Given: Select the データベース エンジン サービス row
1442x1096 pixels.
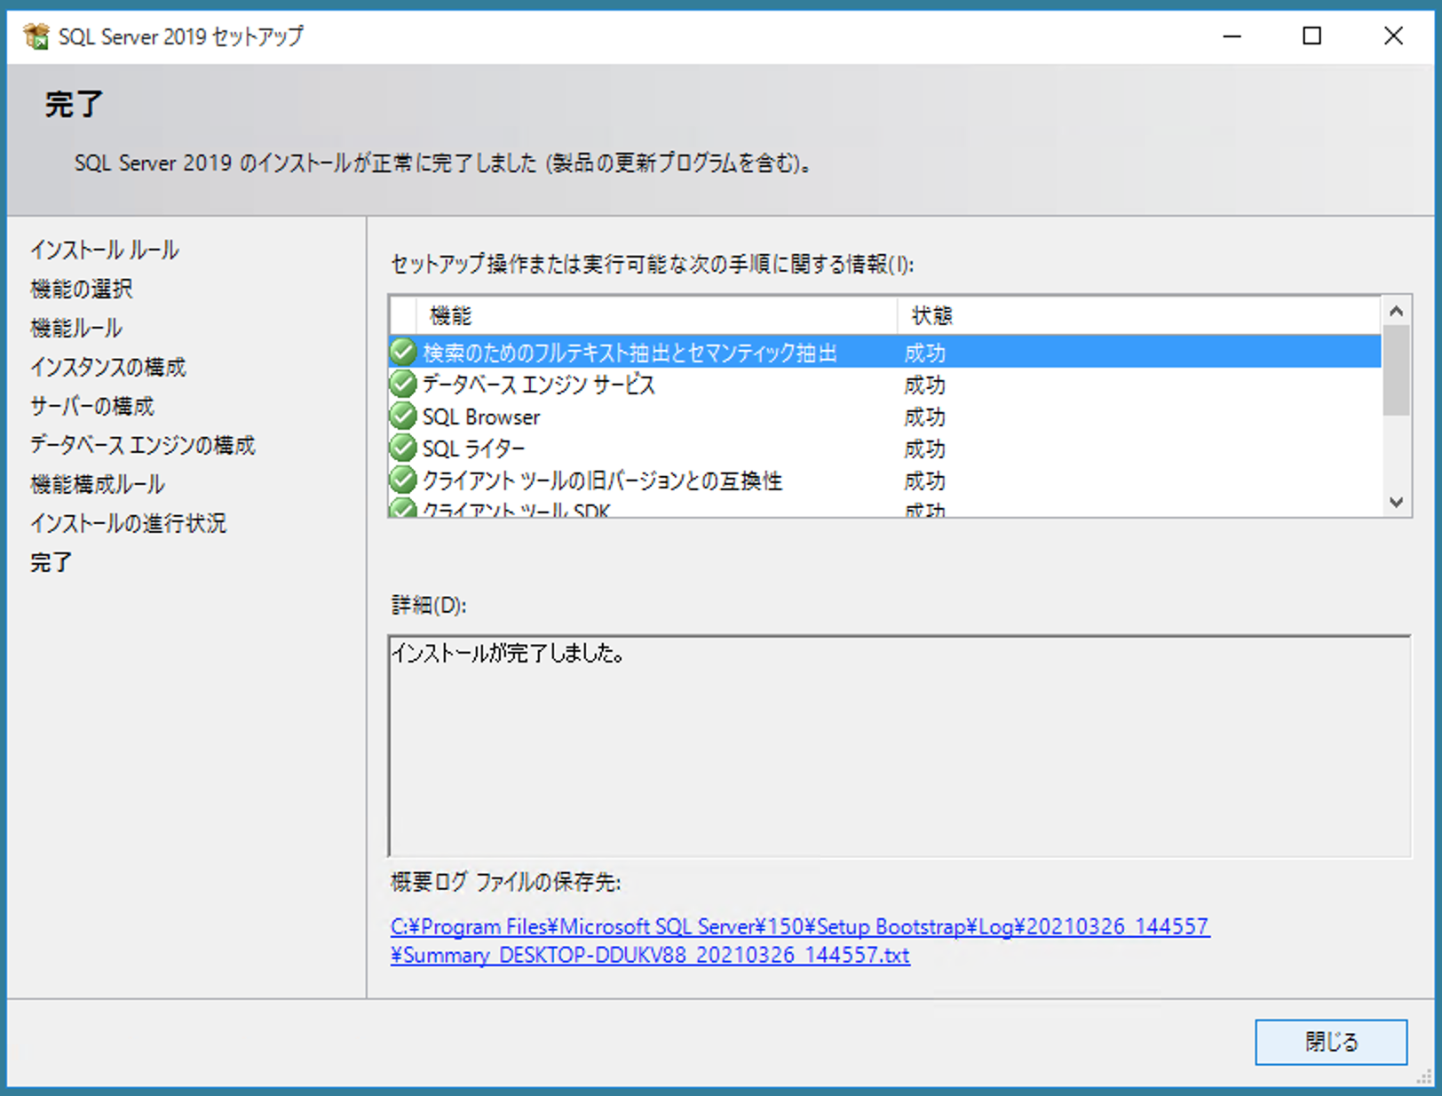Looking at the screenshot, I should click(x=885, y=385).
